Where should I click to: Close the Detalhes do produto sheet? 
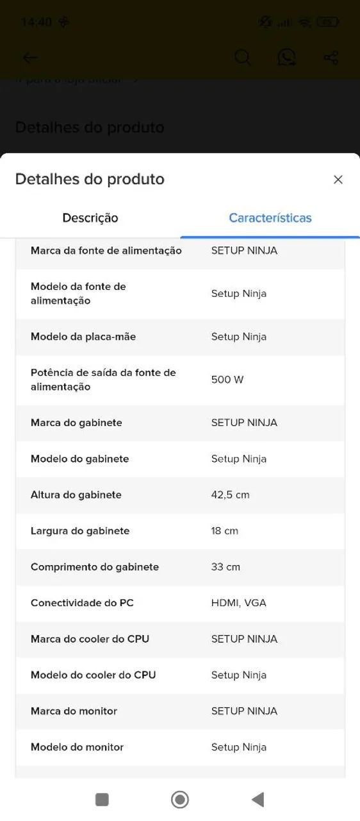338,180
